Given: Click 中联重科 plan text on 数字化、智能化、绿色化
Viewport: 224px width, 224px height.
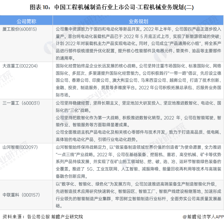Looking at the screenshot, I should click(138, 195).
